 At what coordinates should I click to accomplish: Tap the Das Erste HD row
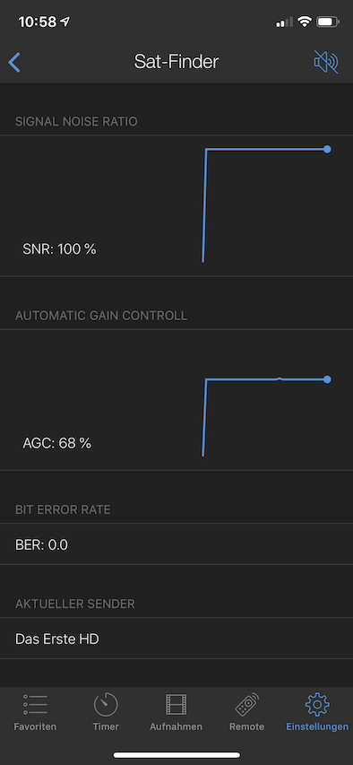[x=176, y=639]
